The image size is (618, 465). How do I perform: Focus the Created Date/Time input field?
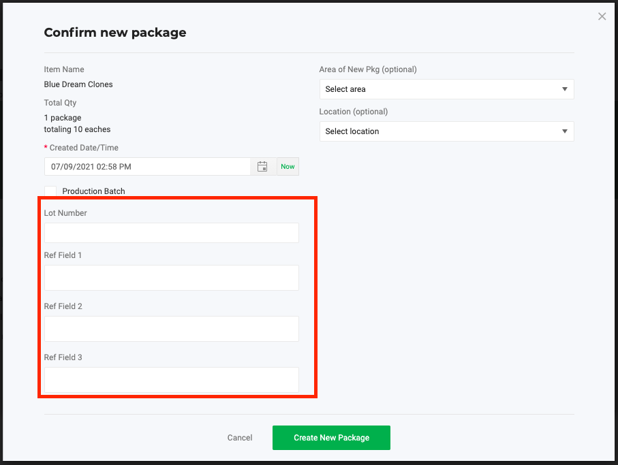coord(147,167)
